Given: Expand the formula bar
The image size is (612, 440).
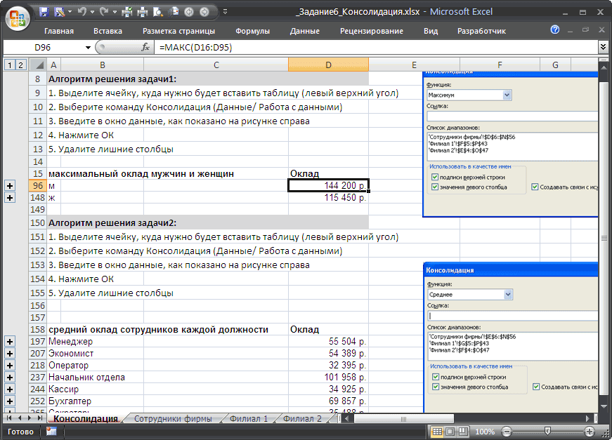Looking at the screenshot, I should [604, 47].
